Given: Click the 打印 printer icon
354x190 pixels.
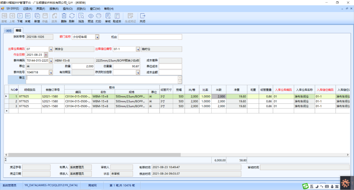Looking at the screenshot, I should [99, 16].
